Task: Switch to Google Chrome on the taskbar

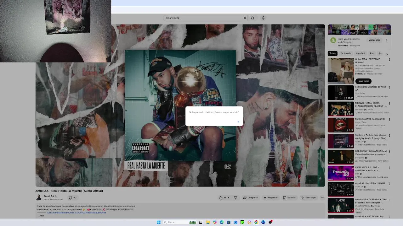Action: pyautogui.click(x=256, y=222)
